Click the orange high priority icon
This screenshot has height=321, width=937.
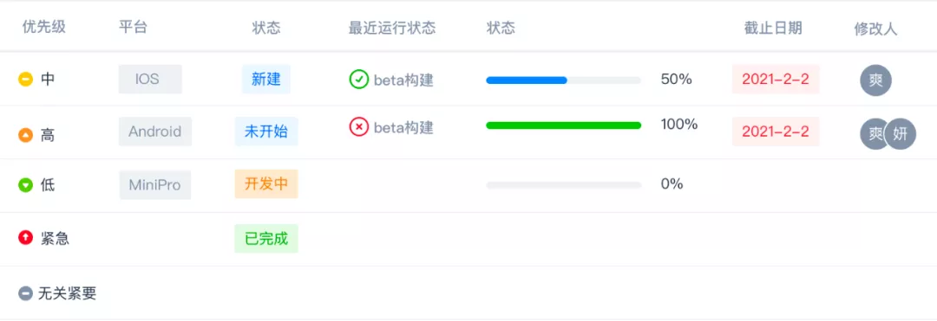tap(26, 136)
